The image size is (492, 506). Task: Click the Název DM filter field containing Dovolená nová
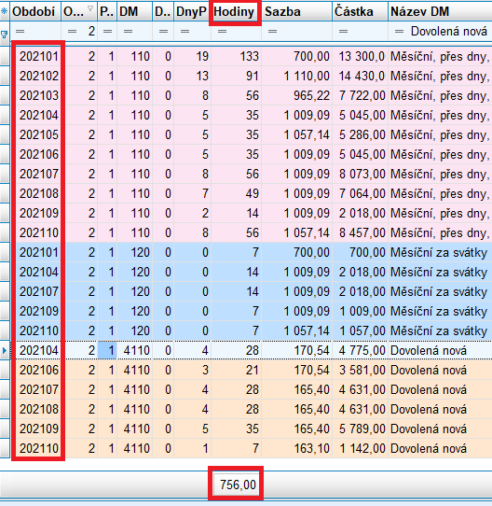(x=440, y=32)
